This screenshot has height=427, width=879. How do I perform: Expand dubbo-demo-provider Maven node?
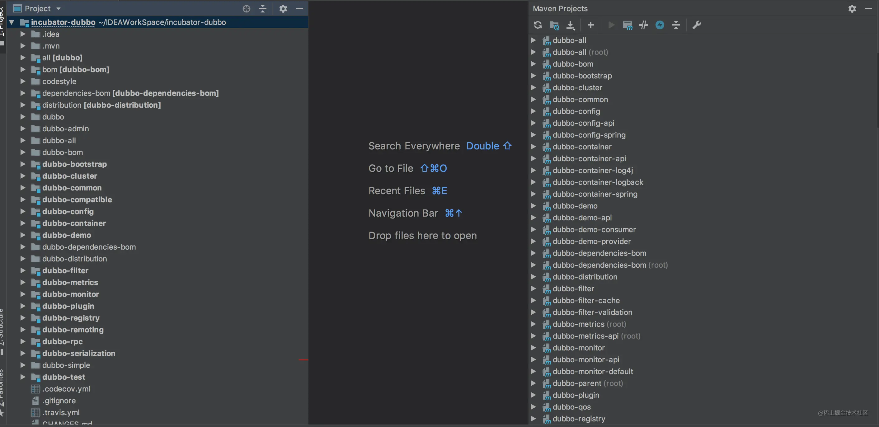point(533,241)
